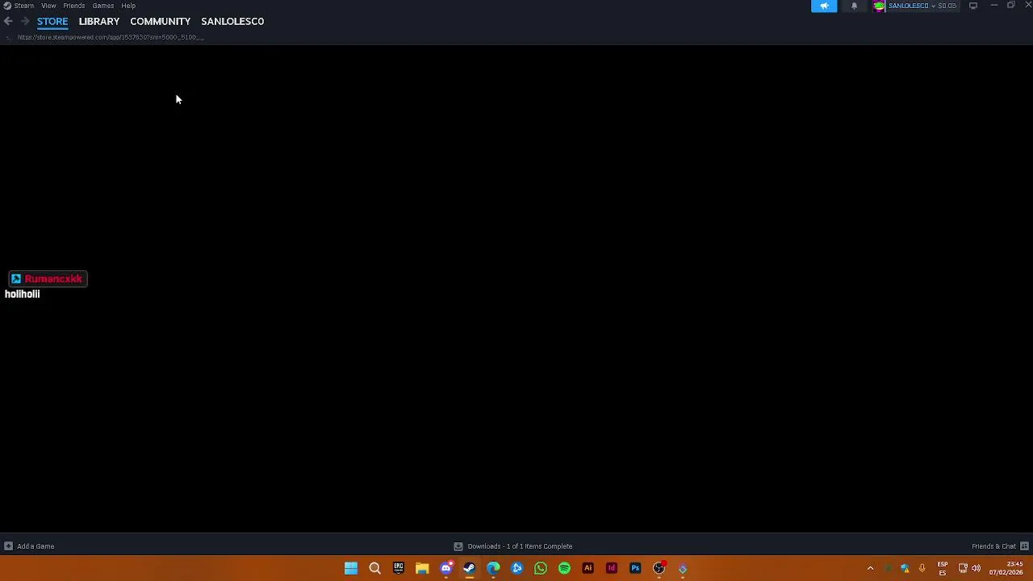Open the Windows Start menu
Screen dimensions: 1033x581
click(x=351, y=569)
